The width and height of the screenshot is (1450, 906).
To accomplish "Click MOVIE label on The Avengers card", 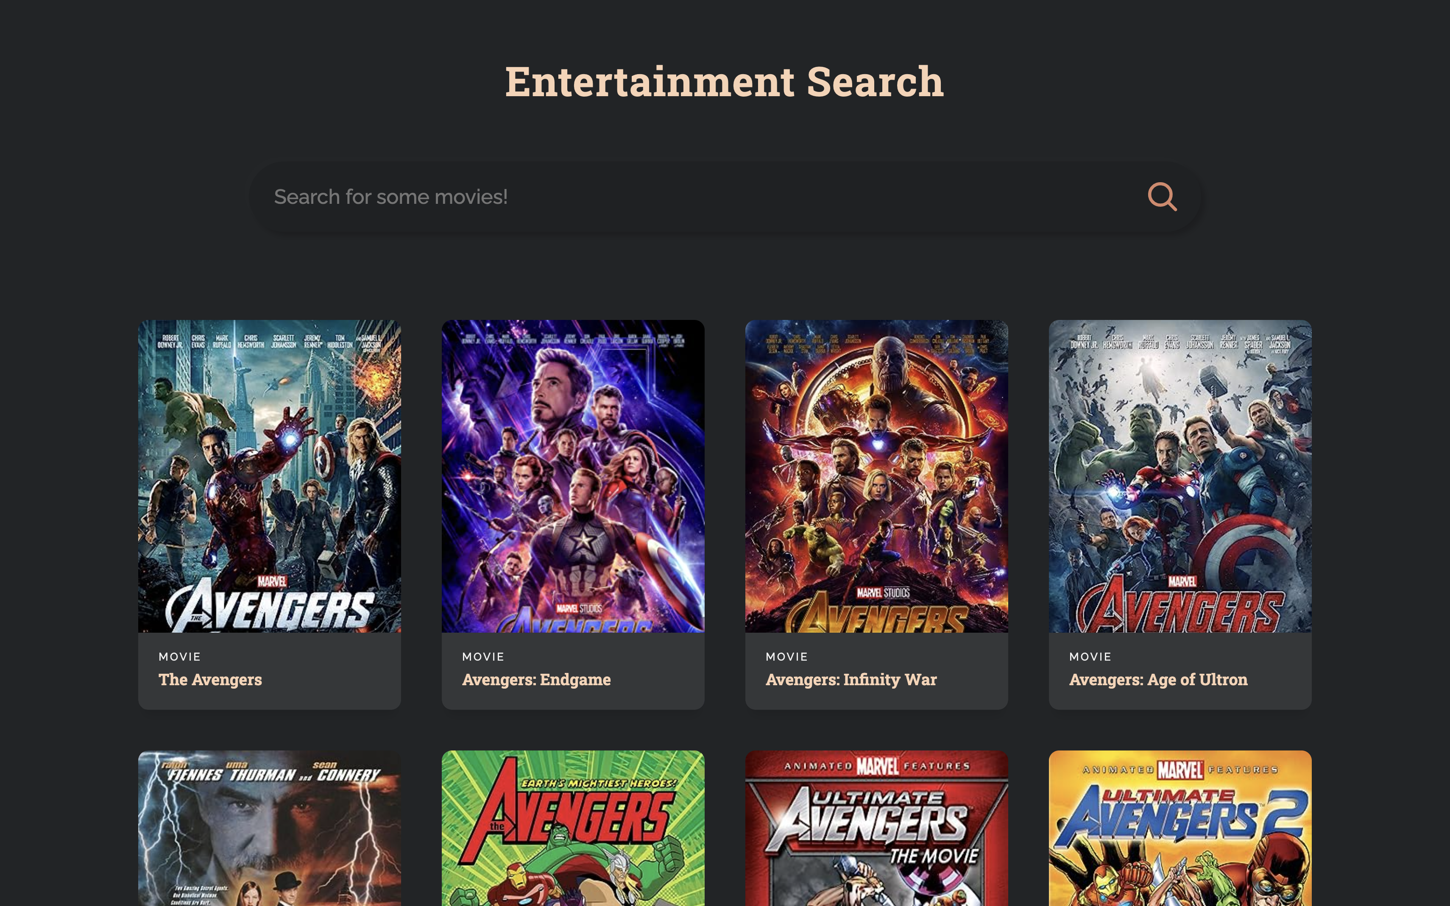I will tap(179, 657).
